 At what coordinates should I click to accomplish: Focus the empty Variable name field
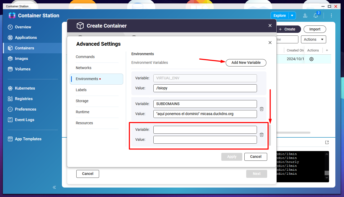(x=205, y=130)
